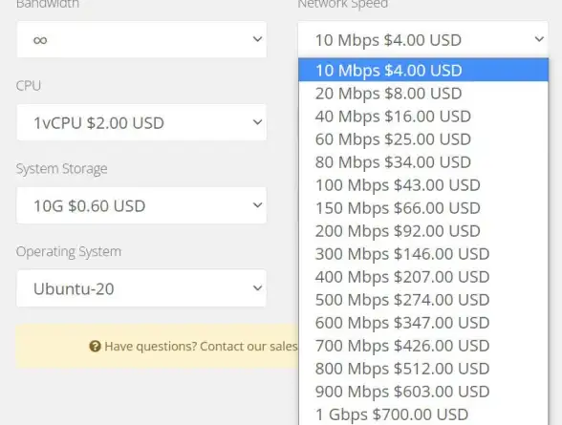Image resolution: width=562 pixels, height=425 pixels.
Task: Open the Operating System Ubuntu-20 dropdown
Action: coord(141,288)
